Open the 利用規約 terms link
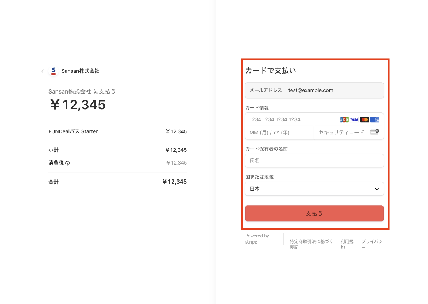 click(x=347, y=244)
